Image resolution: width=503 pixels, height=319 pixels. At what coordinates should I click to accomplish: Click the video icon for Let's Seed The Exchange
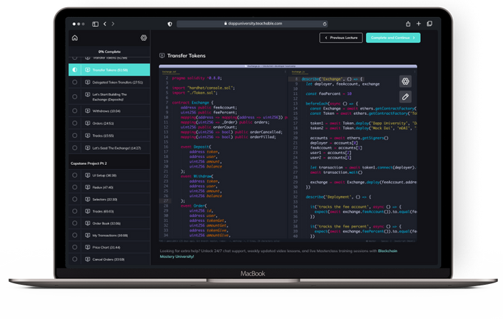pyautogui.click(x=87, y=148)
